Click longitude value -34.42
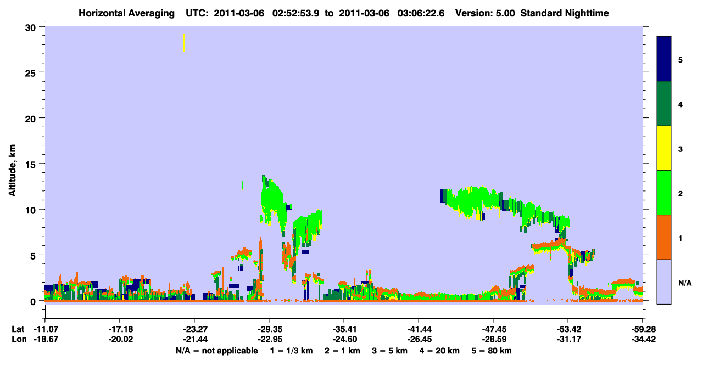714x366 pixels. pos(642,340)
